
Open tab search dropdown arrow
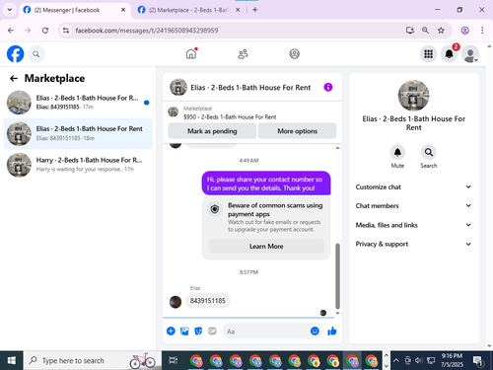[10, 10]
